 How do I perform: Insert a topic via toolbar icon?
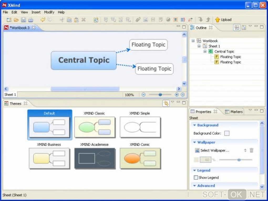tap(106, 20)
